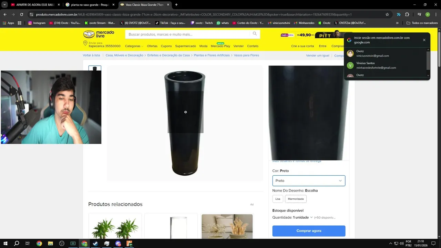
Task: Select the Marmorizada design option
Action: (x=296, y=199)
